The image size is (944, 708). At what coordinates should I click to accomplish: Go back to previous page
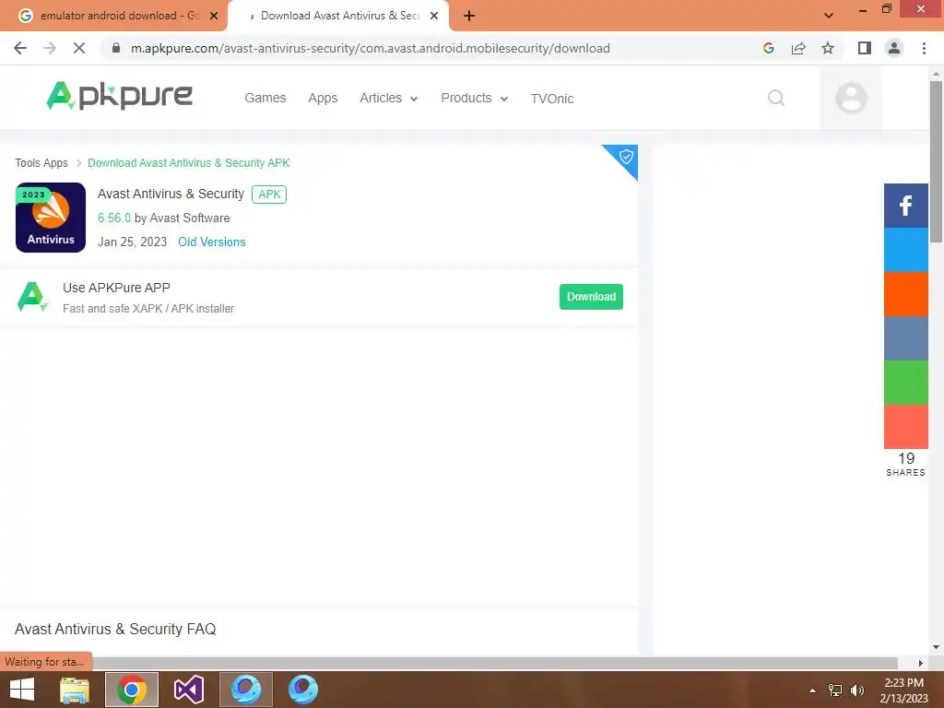[x=20, y=48]
